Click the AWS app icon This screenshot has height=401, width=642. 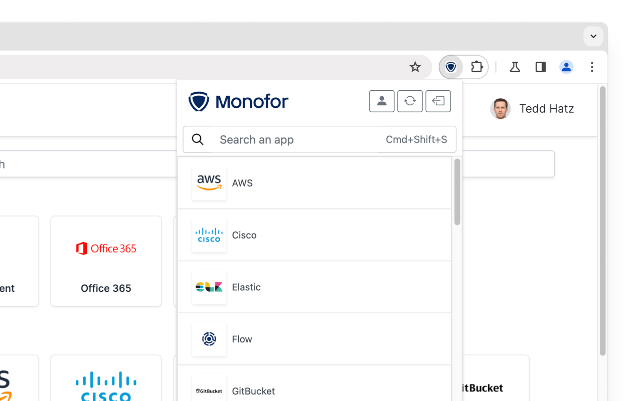coord(209,182)
